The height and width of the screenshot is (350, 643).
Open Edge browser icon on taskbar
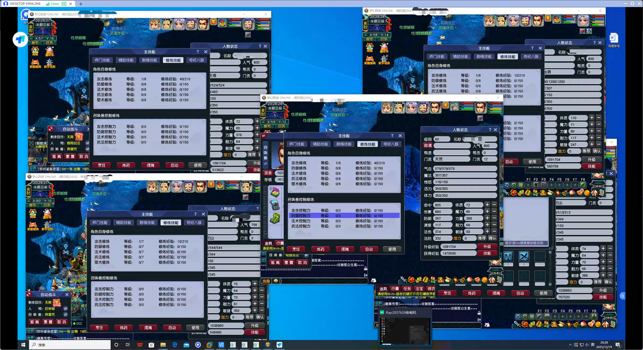[175, 345]
